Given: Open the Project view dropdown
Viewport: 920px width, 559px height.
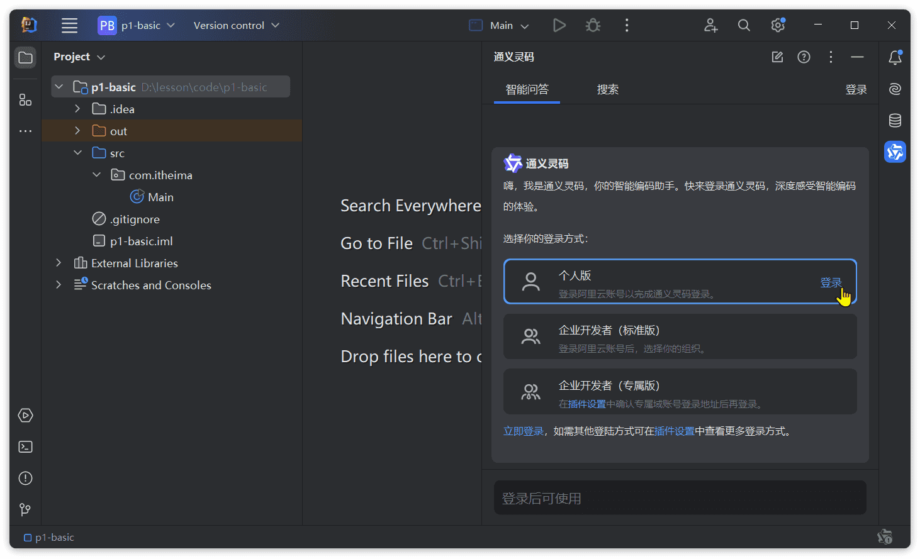Looking at the screenshot, I should [79, 57].
